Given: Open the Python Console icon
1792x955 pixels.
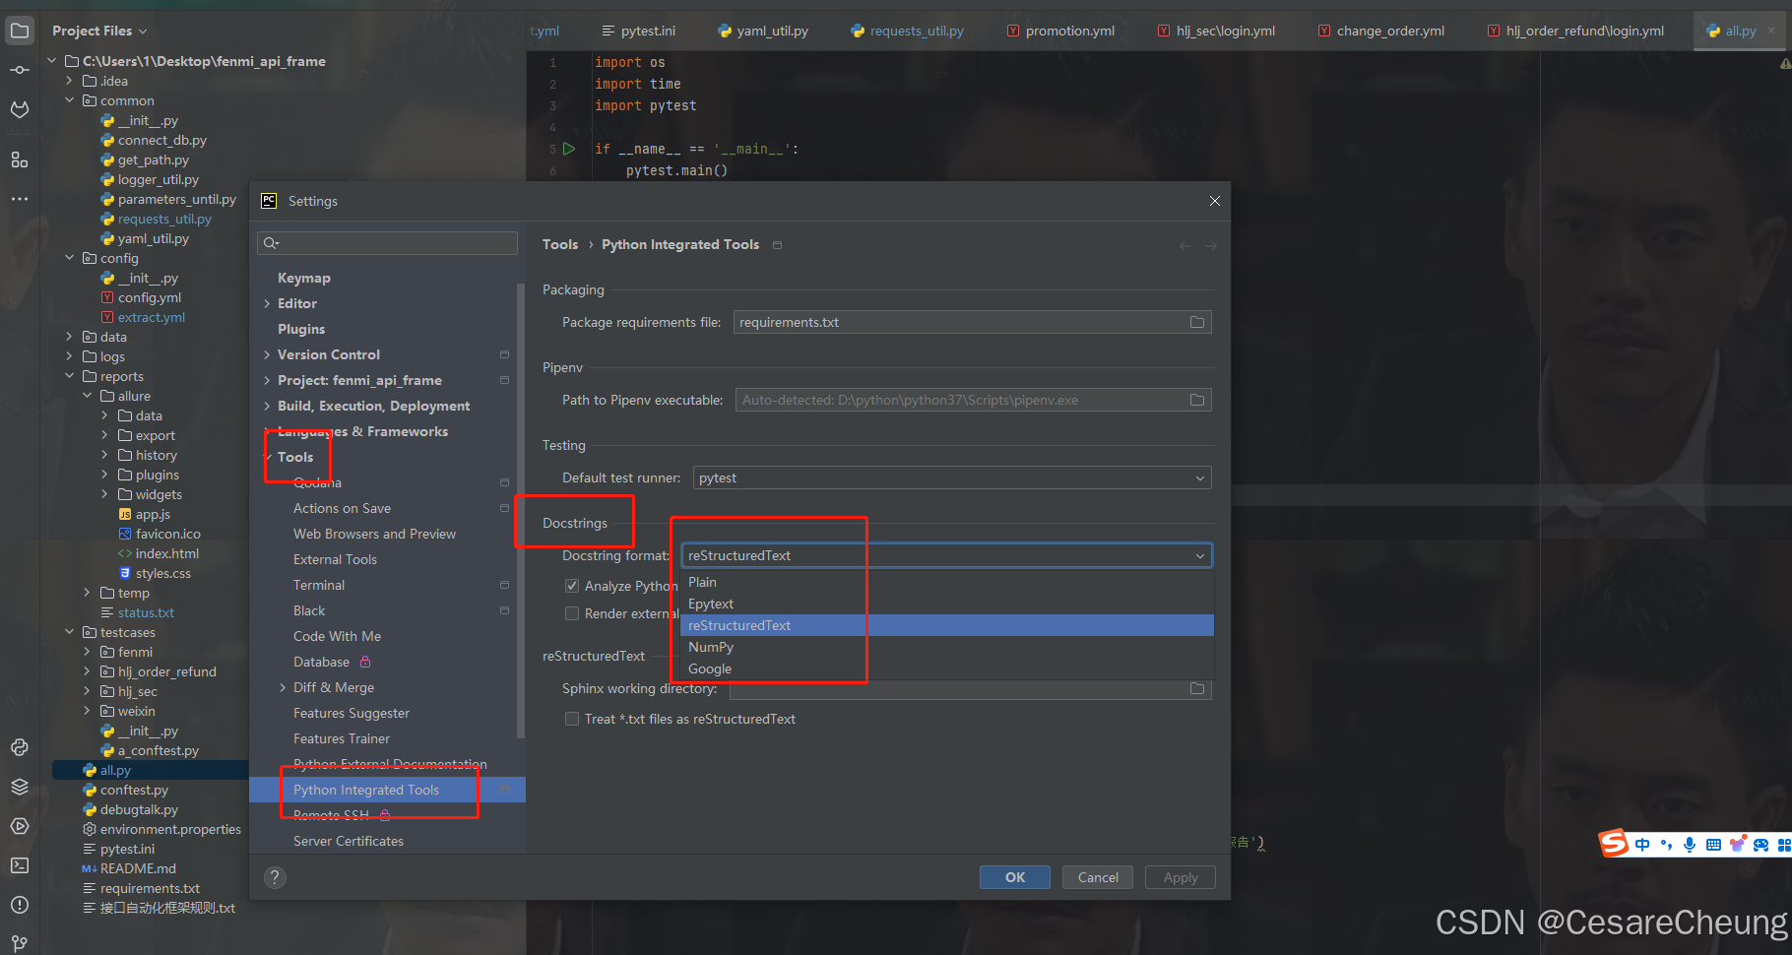Looking at the screenshot, I should pos(19,747).
